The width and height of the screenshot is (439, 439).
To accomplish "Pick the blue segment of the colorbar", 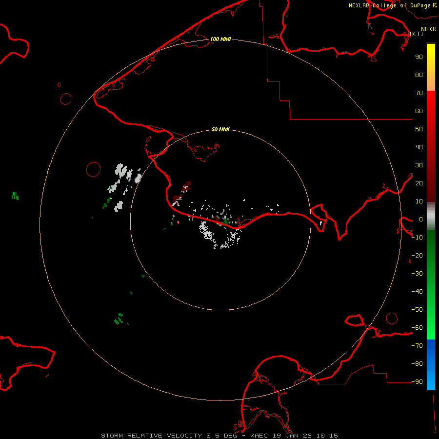I will [431, 364].
